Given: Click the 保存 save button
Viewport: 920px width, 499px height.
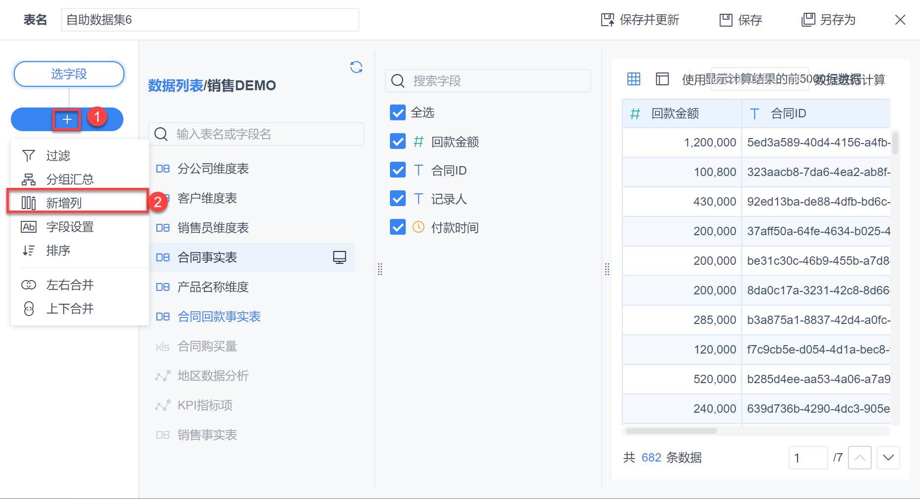Looking at the screenshot, I should 741,20.
